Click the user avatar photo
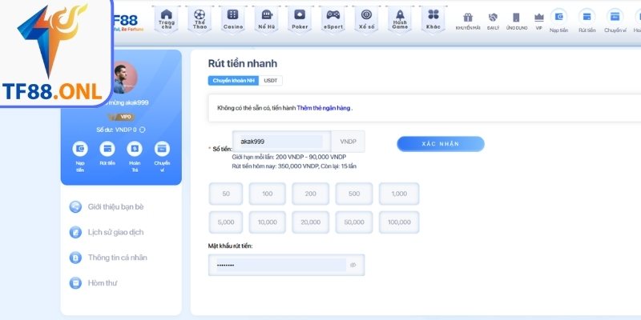 124,78
